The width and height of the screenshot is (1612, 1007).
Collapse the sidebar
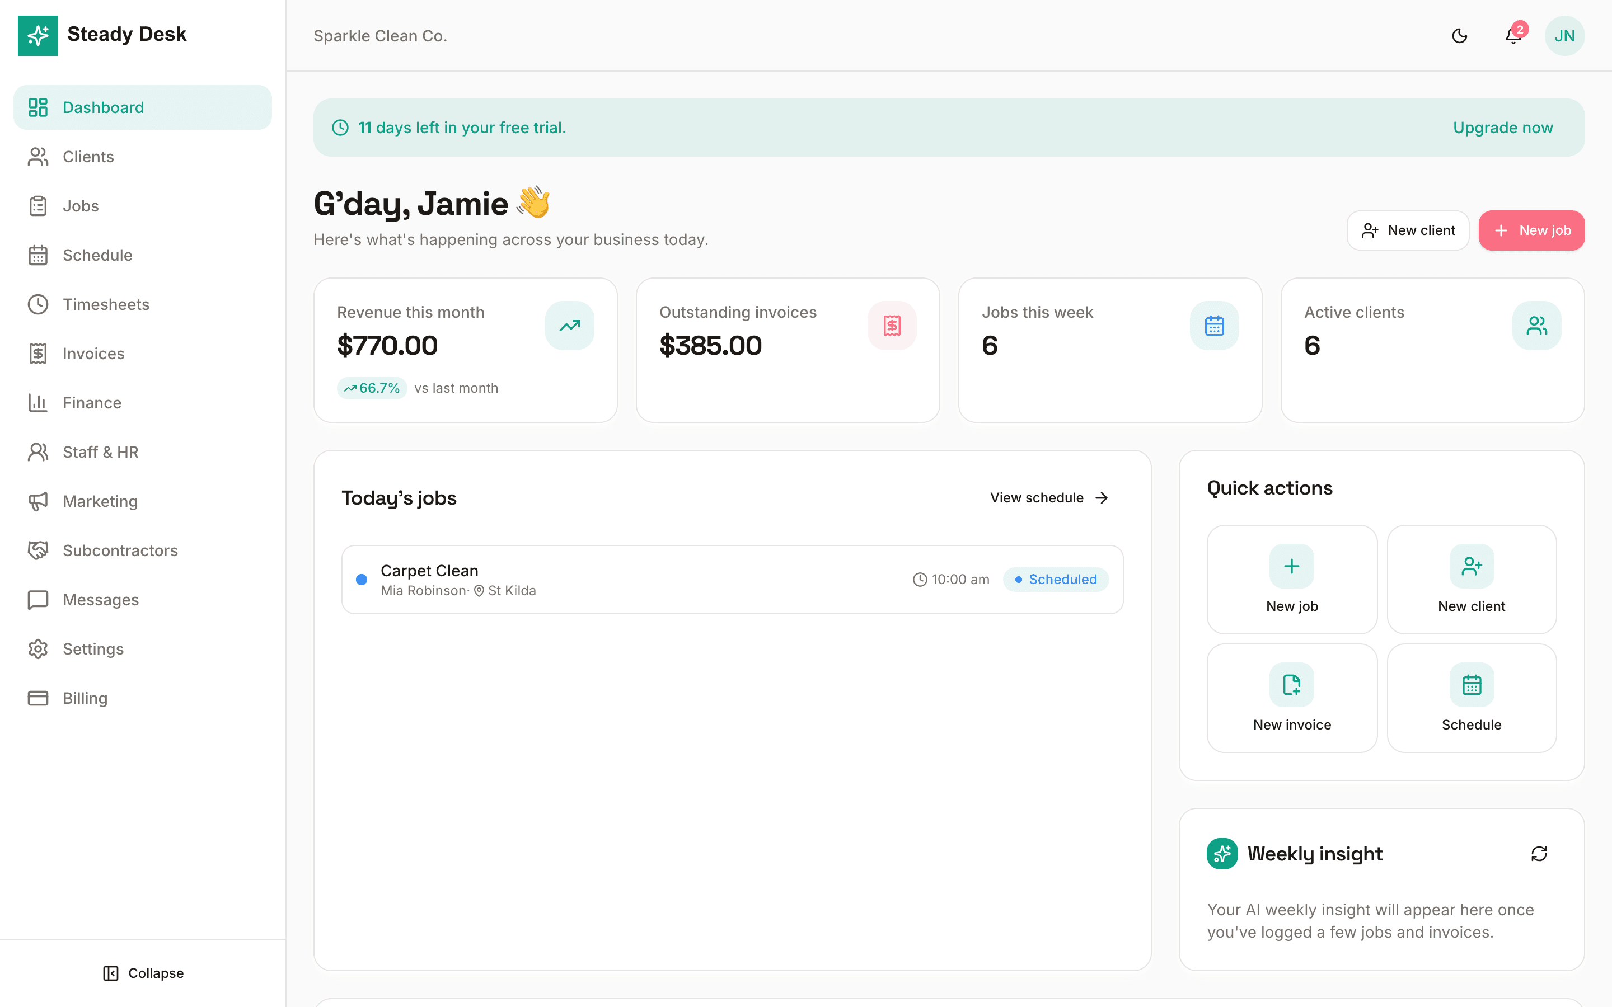[x=143, y=973]
